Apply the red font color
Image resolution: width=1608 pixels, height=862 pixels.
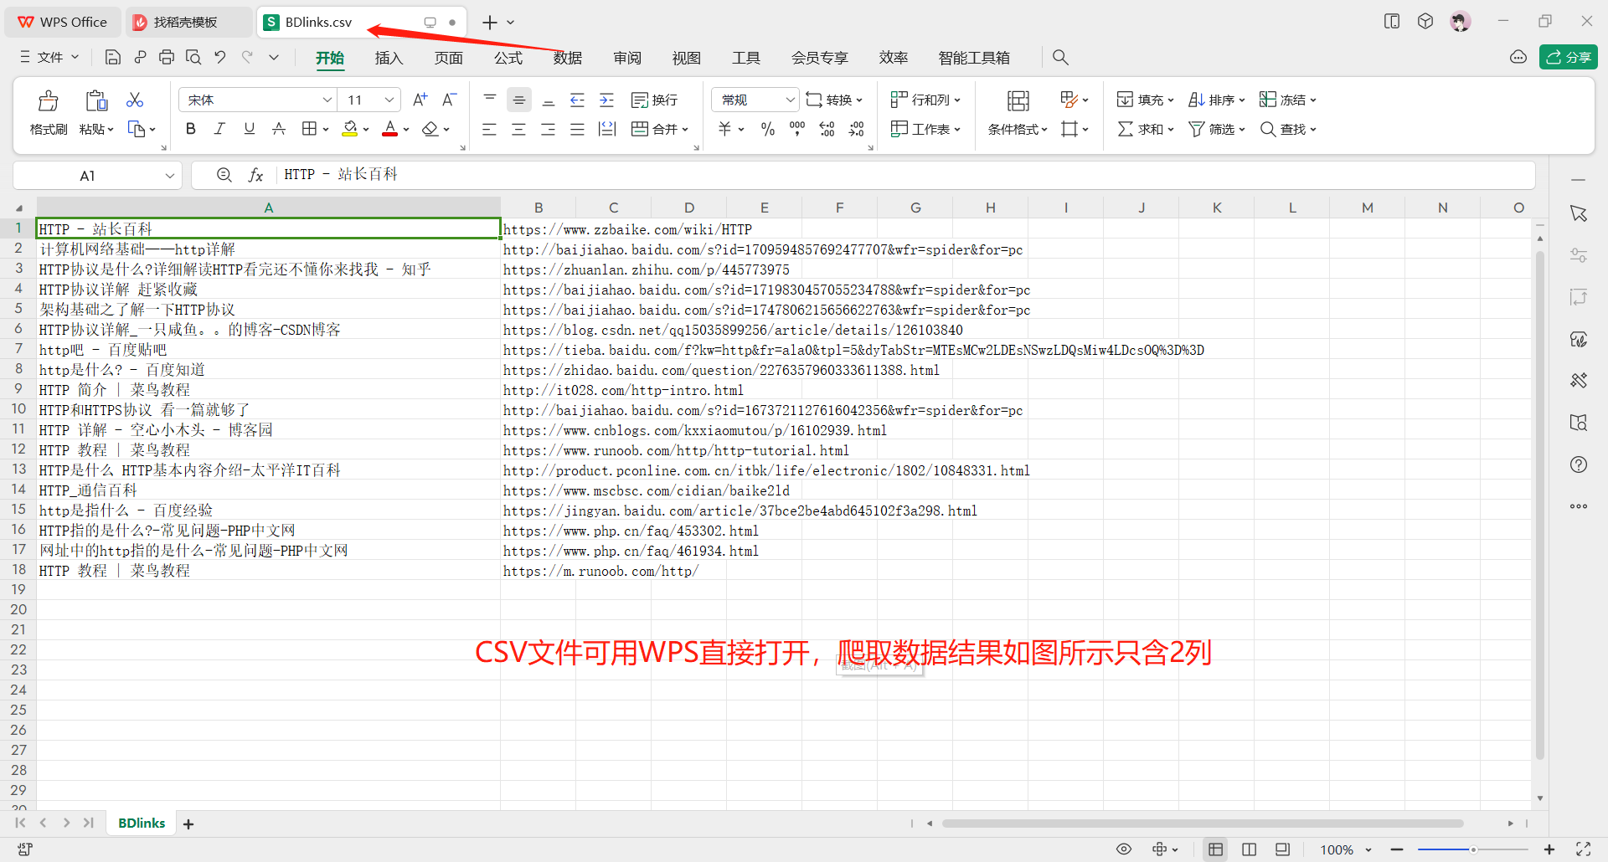pyautogui.click(x=389, y=129)
